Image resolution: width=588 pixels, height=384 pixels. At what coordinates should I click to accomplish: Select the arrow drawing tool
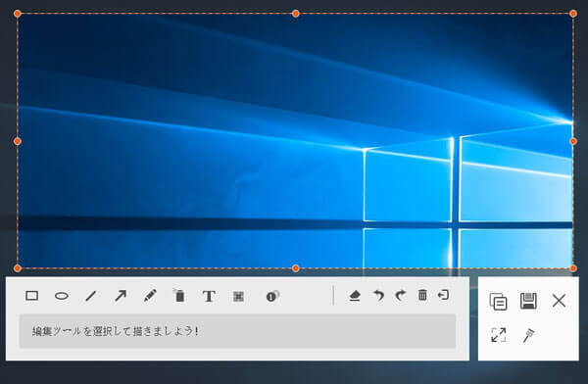(121, 296)
